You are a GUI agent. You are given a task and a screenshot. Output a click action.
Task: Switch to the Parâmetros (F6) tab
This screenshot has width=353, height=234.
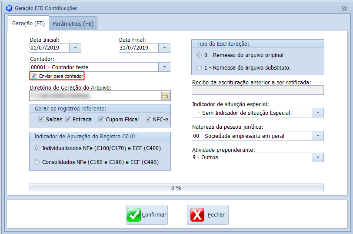pyautogui.click(x=73, y=24)
